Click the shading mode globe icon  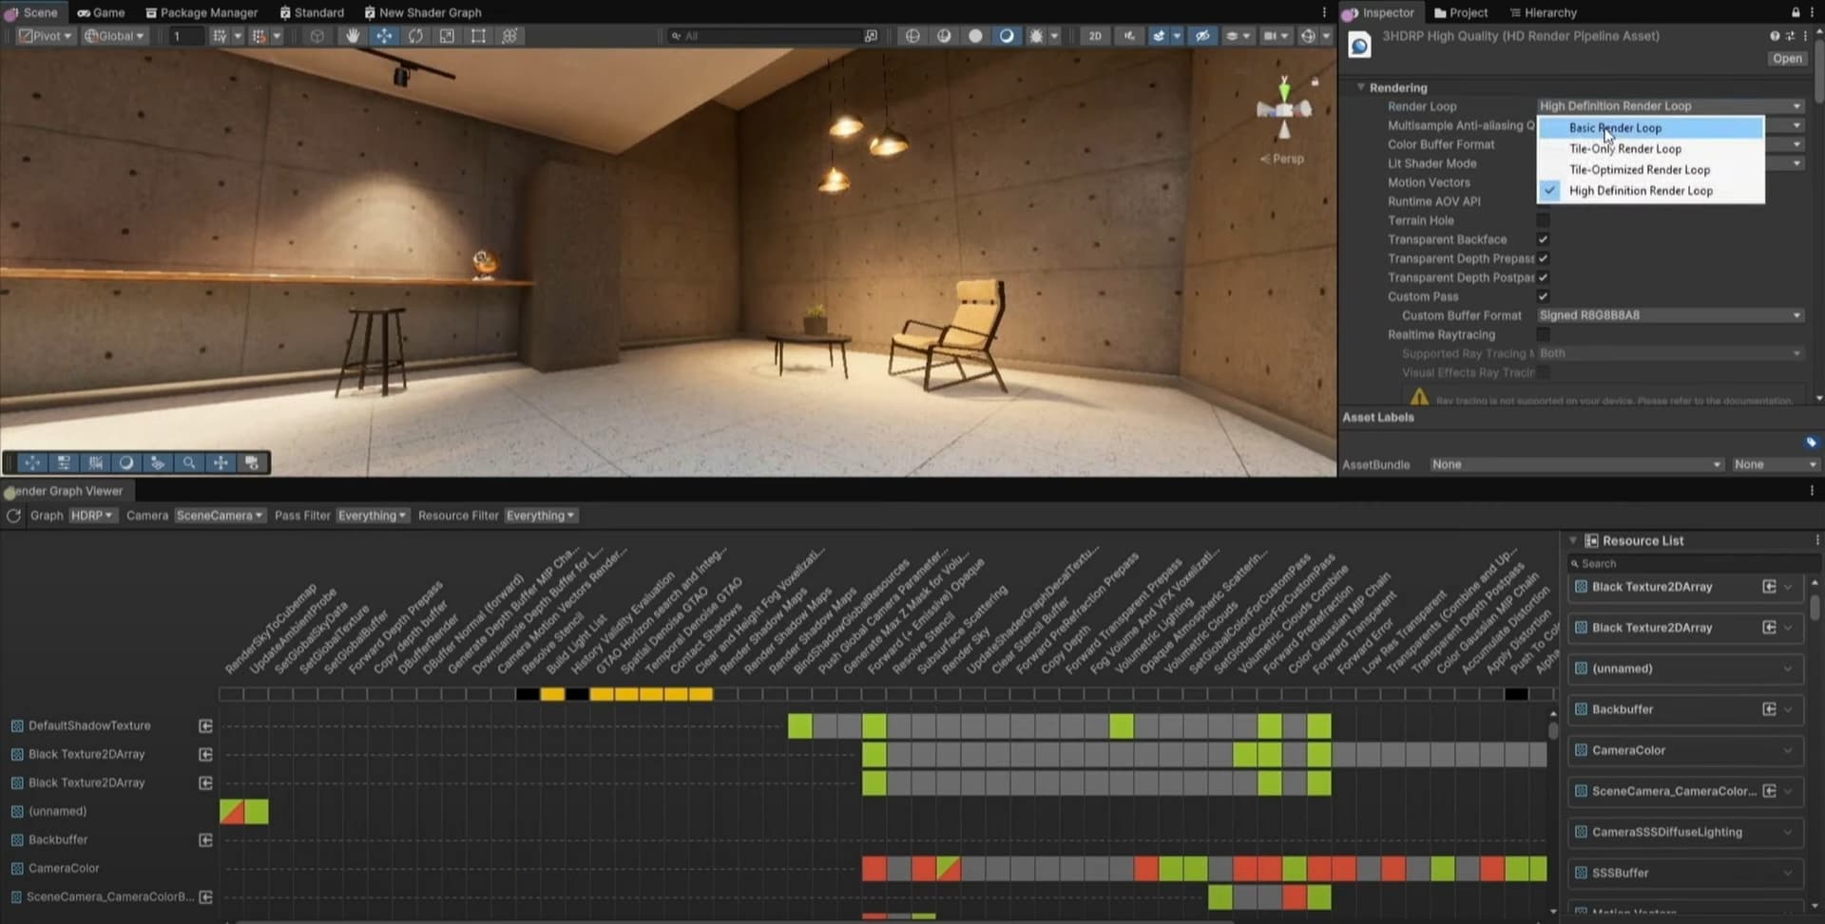pos(912,35)
